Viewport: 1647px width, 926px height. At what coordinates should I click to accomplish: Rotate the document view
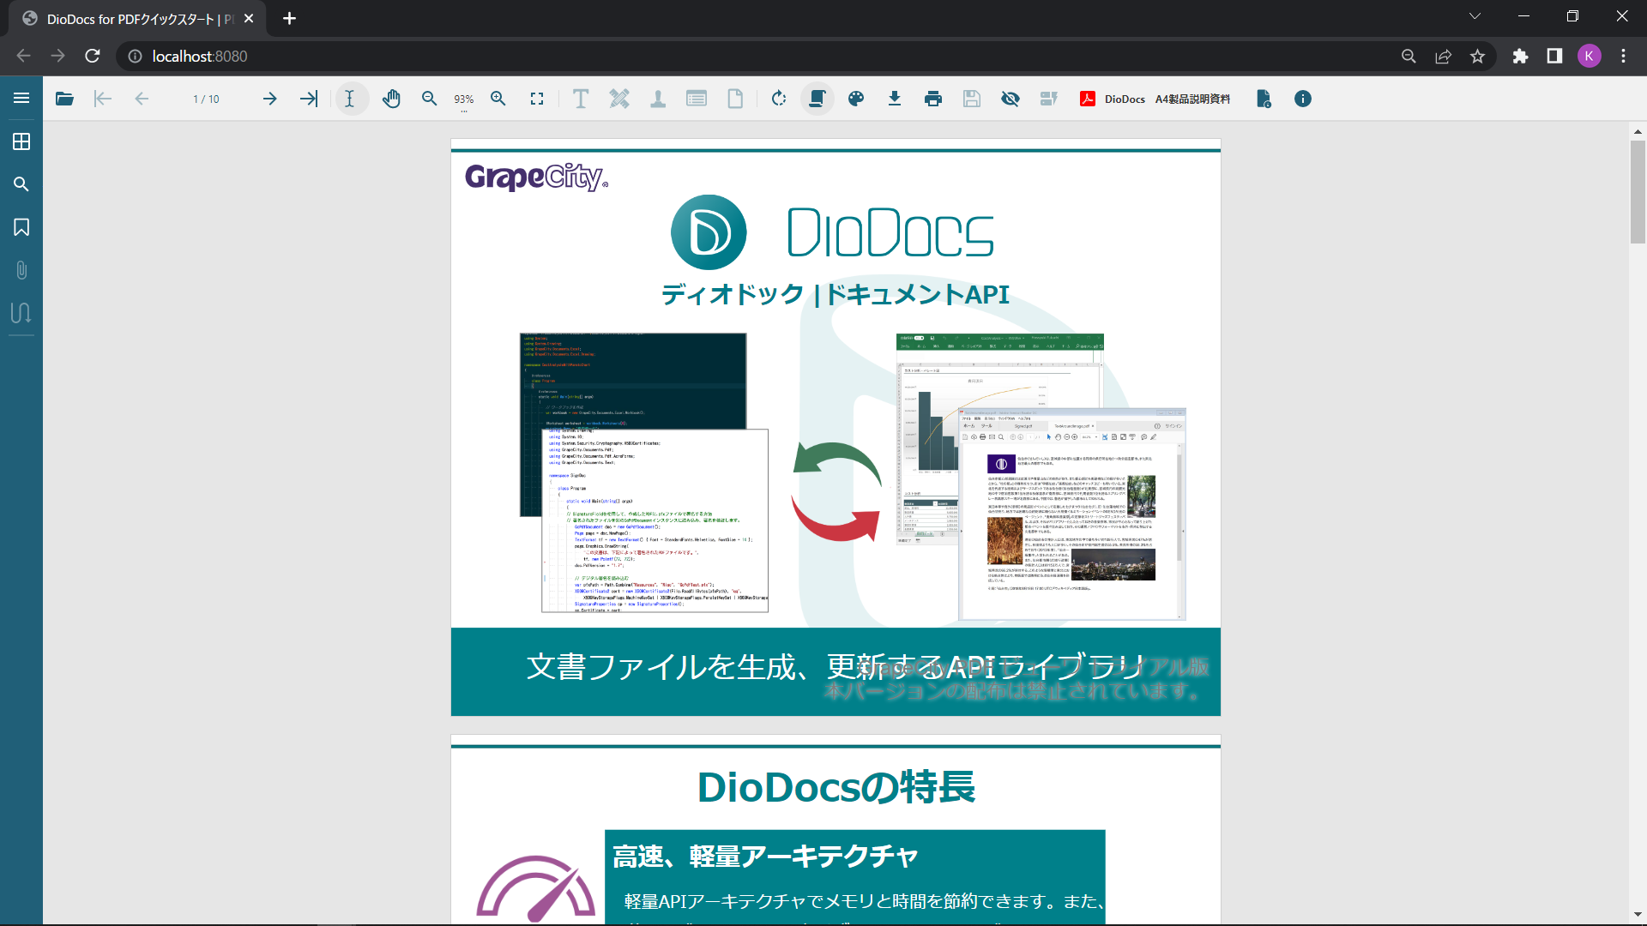(x=779, y=99)
